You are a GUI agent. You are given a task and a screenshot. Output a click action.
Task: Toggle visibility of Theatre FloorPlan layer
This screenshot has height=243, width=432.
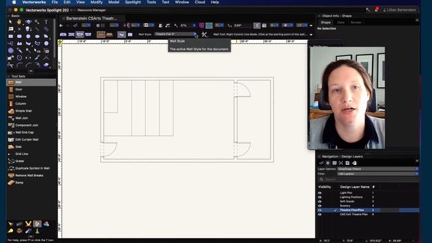[319, 210]
